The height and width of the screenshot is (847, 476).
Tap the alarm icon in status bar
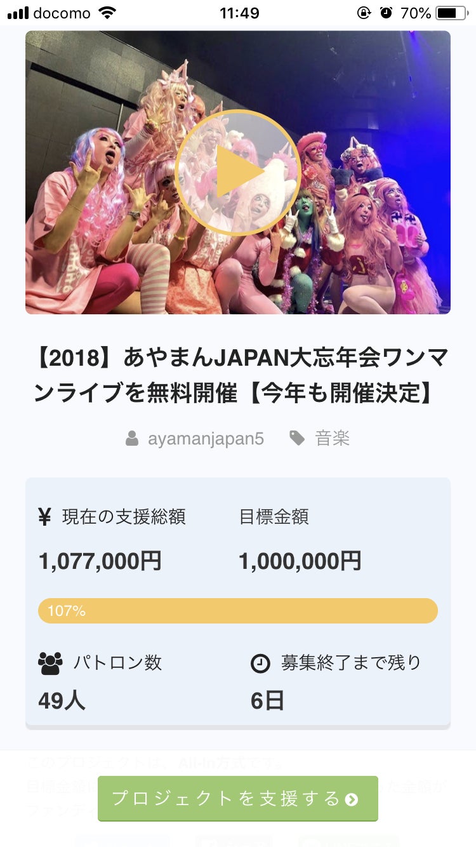click(x=387, y=13)
